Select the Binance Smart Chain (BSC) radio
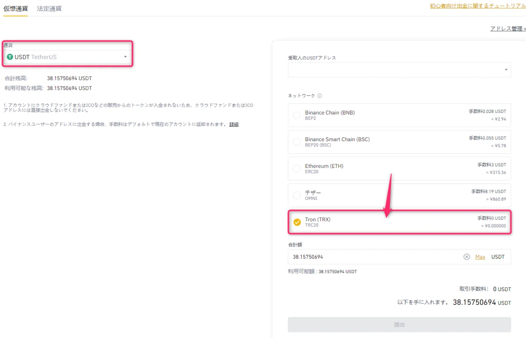This screenshot has width=526, height=338. click(x=297, y=142)
